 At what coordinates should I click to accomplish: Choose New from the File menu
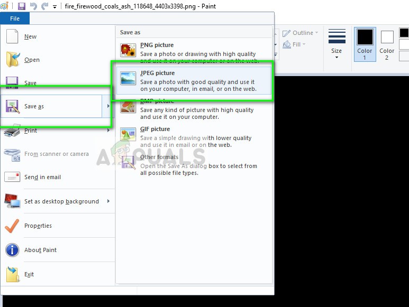coord(57,36)
